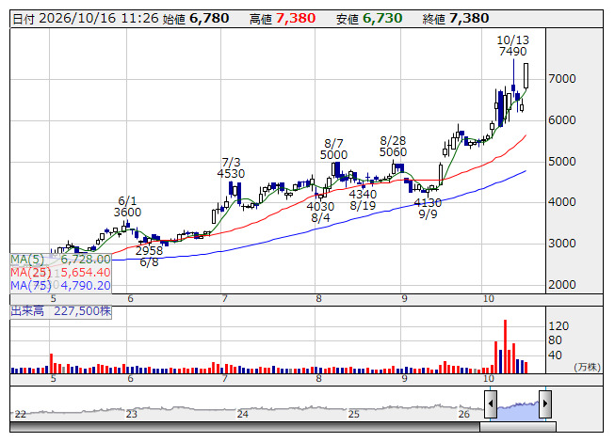
Task: Click year 22 in navigator timeline
Action: pyautogui.click(x=20, y=414)
